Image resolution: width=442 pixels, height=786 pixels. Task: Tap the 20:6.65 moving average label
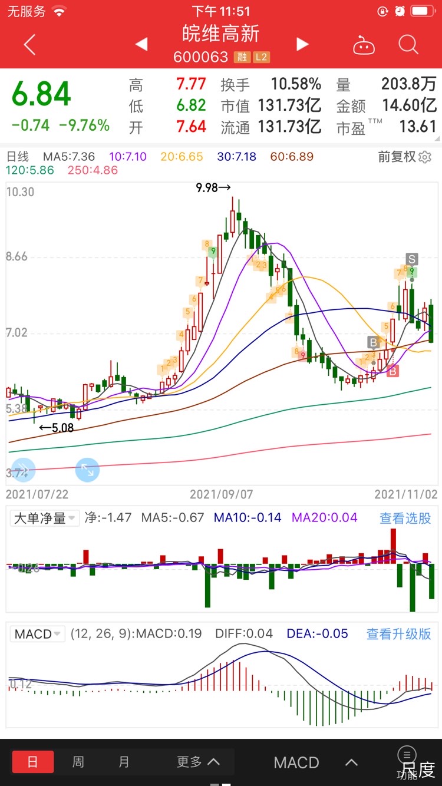tap(183, 157)
